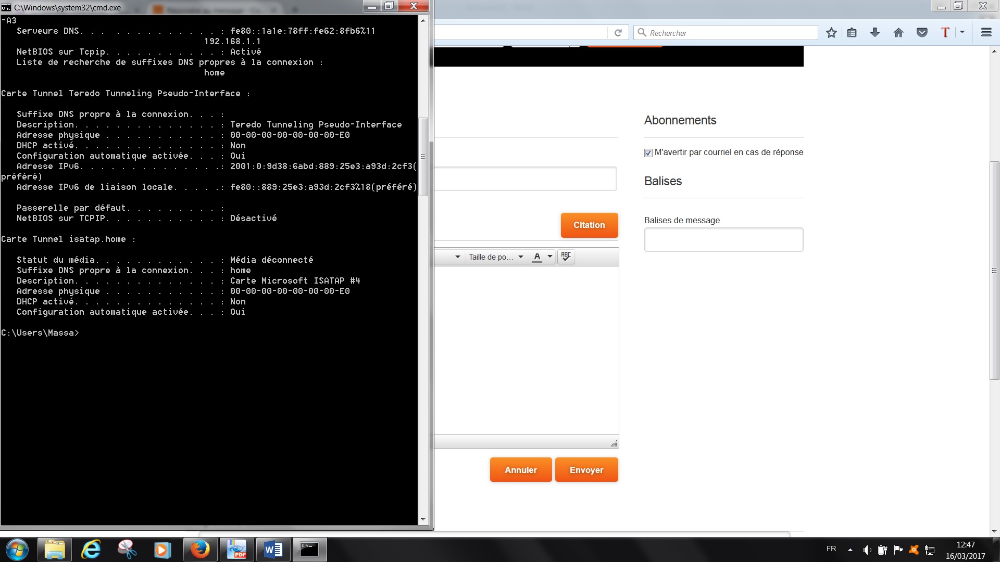Viewport: 1000px width, 562px height.
Task: Click the Firefox reload page icon
Action: click(618, 33)
